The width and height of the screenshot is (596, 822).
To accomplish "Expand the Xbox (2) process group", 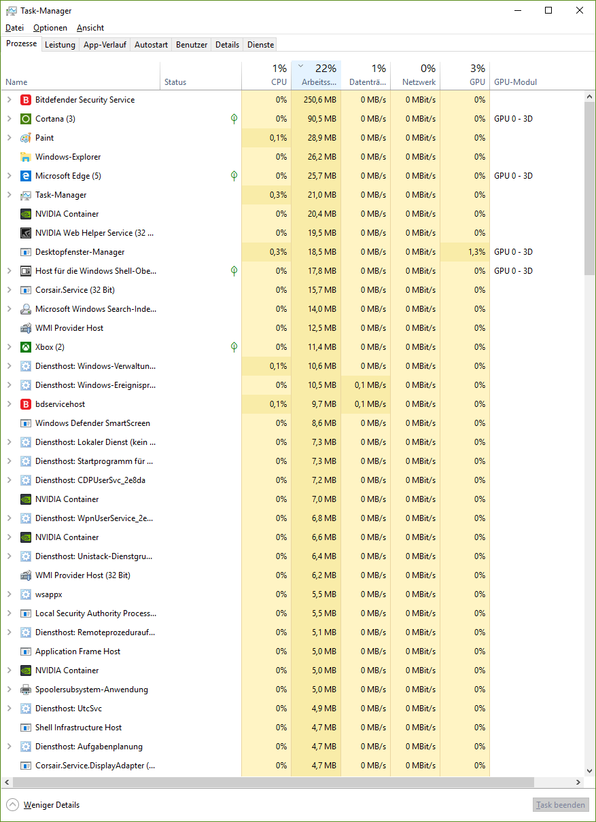I will coord(9,347).
